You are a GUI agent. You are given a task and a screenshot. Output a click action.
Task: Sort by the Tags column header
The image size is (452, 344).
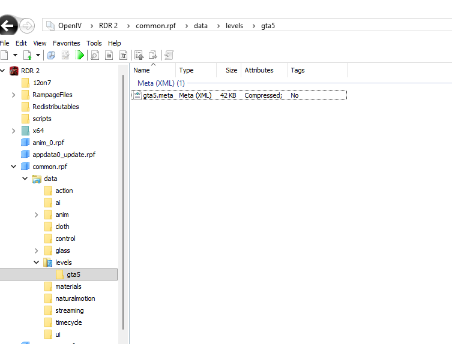317,70
